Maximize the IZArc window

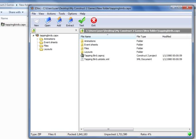tap(179, 7)
